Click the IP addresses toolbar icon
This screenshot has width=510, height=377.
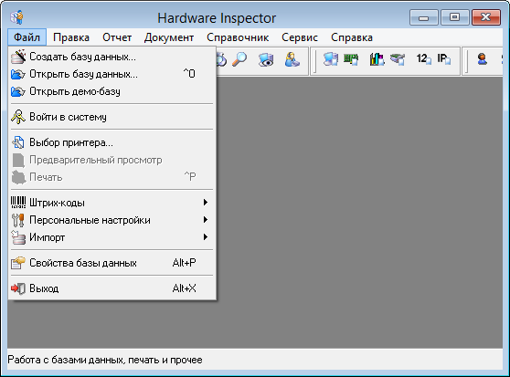444,59
